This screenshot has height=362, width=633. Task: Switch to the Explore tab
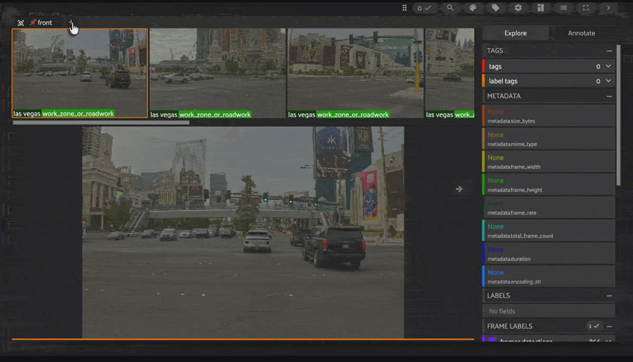click(x=515, y=33)
